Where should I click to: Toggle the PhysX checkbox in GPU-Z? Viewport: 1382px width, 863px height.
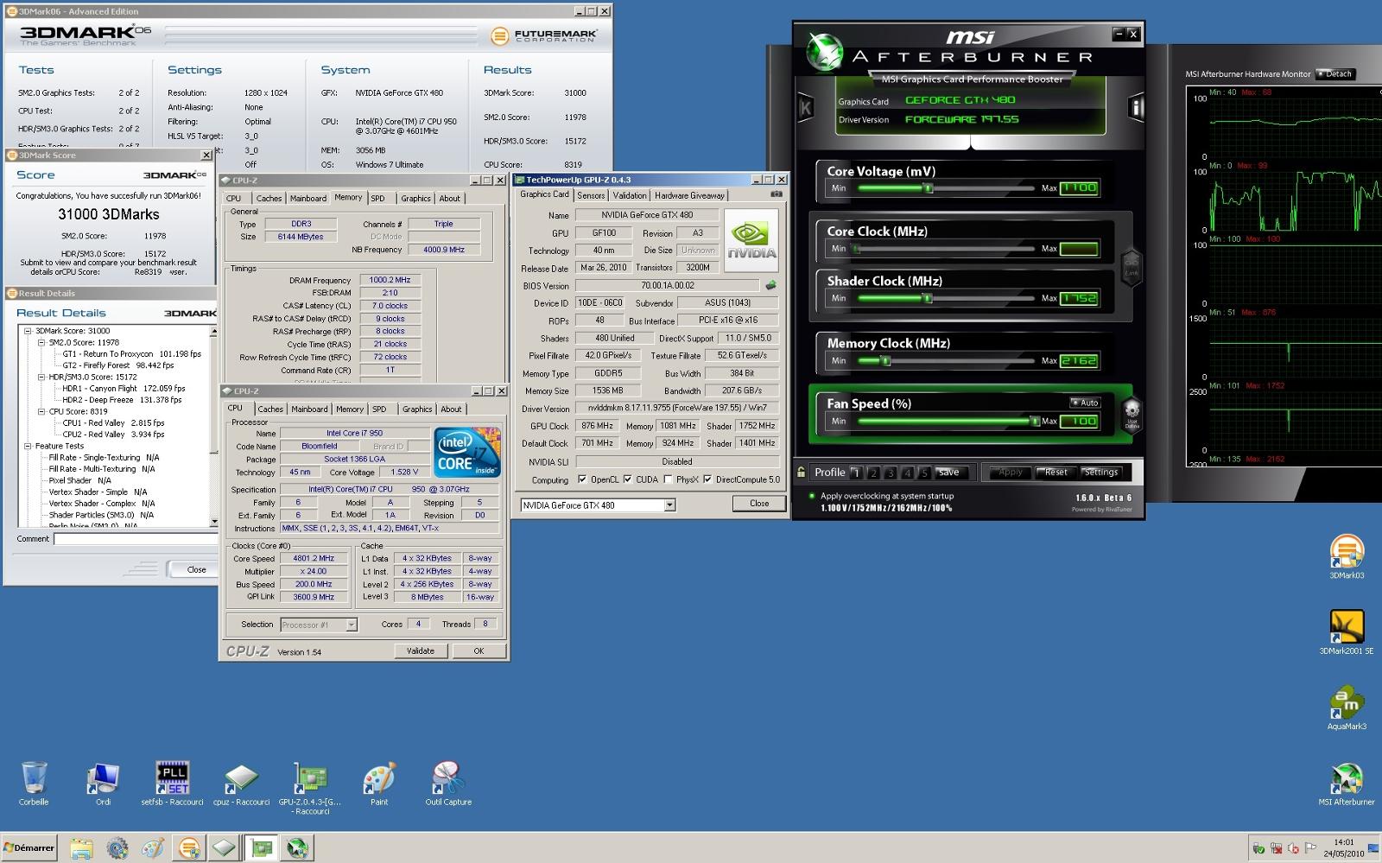click(668, 479)
